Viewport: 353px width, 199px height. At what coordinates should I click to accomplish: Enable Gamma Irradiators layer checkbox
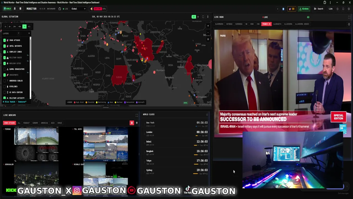[x=4, y=69]
